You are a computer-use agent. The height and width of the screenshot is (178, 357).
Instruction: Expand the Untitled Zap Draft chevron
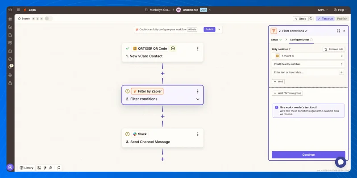(x=210, y=10)
